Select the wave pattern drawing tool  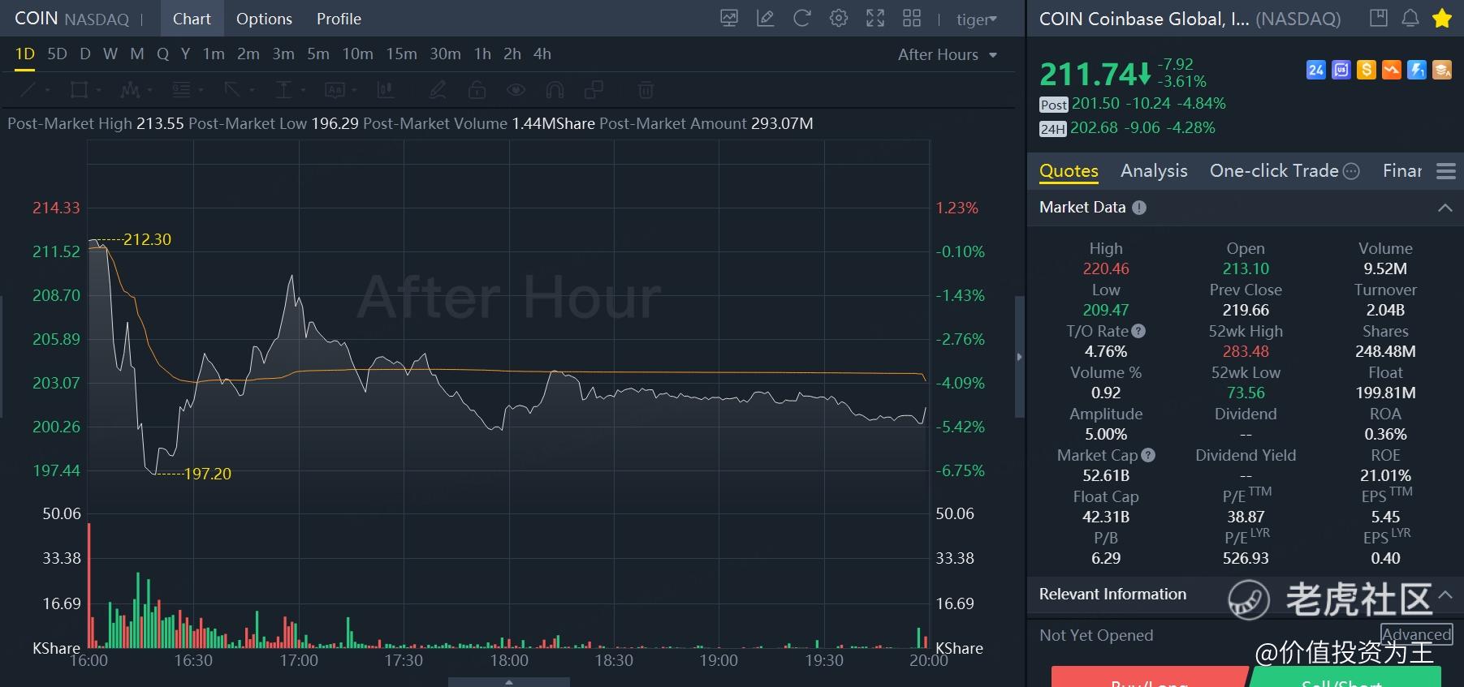click(130, 90)
